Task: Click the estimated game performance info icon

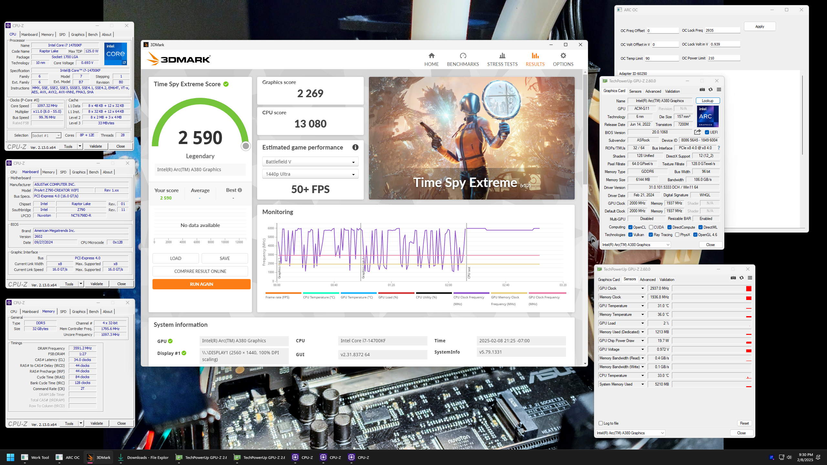Action: pos(355,147)
